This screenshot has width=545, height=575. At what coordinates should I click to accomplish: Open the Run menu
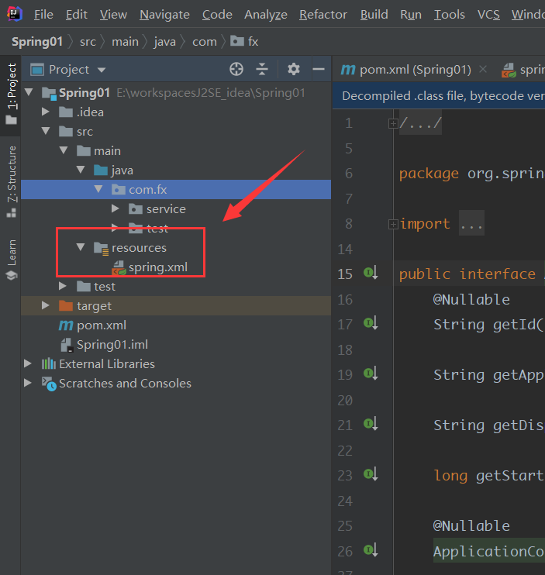[x=411, y=15]
